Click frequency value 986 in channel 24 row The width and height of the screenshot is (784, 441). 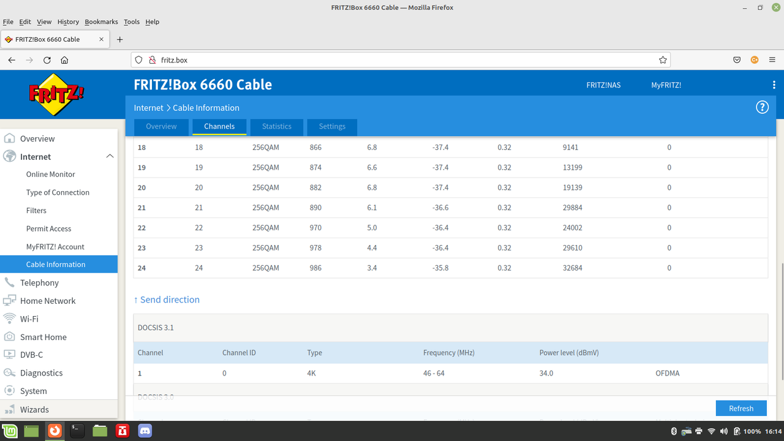point(315,268)
